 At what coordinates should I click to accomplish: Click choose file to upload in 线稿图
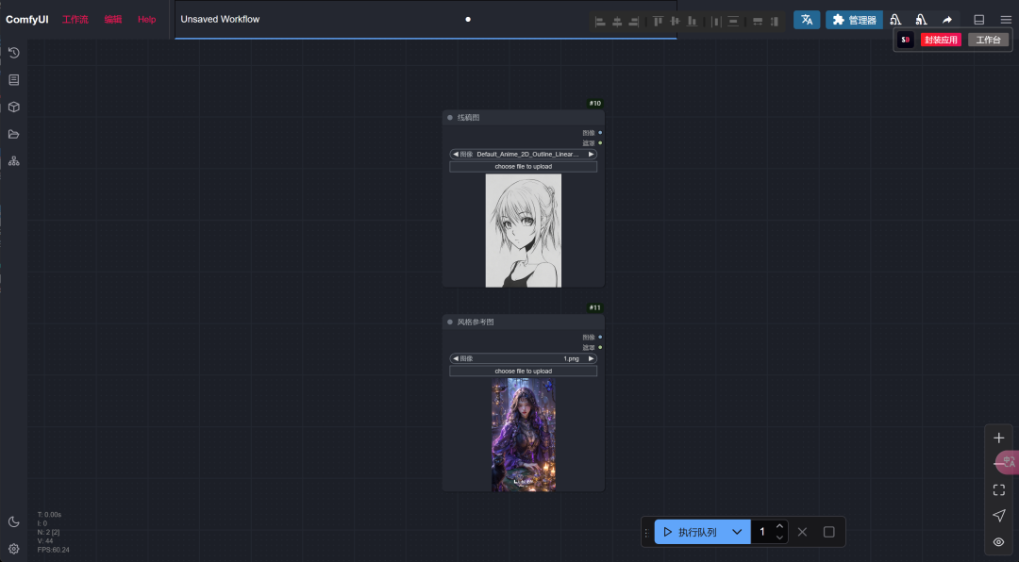[523, 167]
